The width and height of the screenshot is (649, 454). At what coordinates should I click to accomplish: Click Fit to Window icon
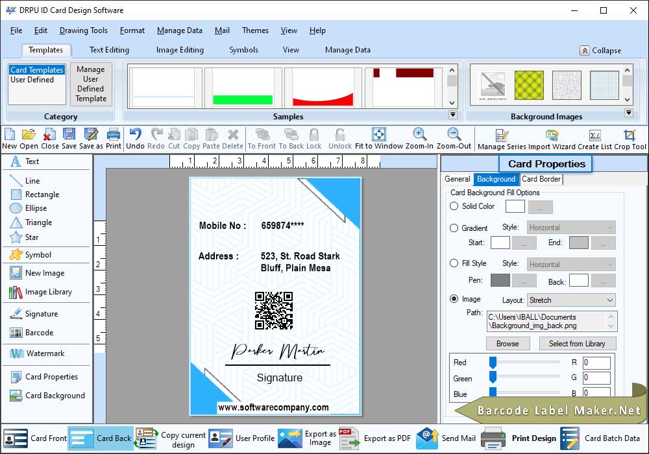(x=379, y=134)
